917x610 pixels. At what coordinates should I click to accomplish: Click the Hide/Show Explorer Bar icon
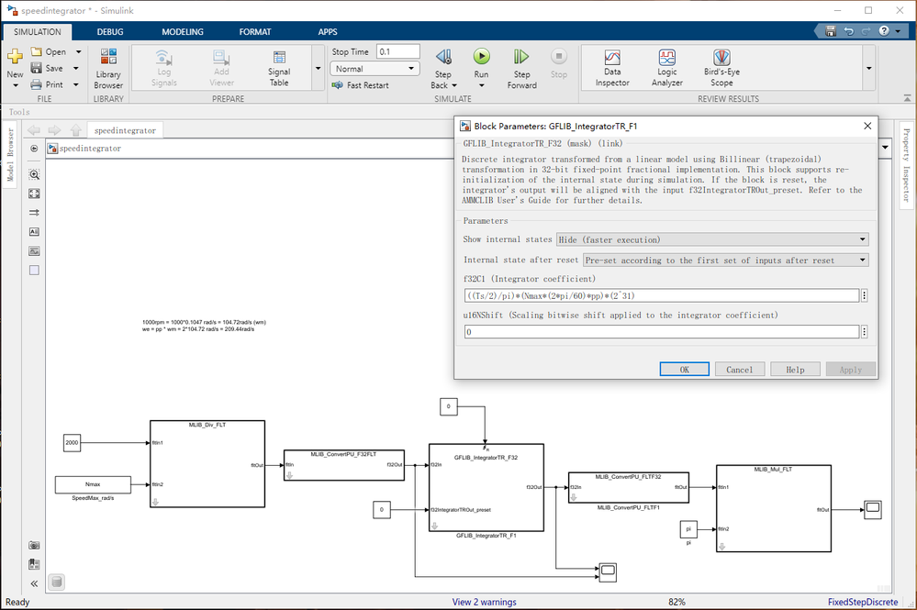pos(34,149)
